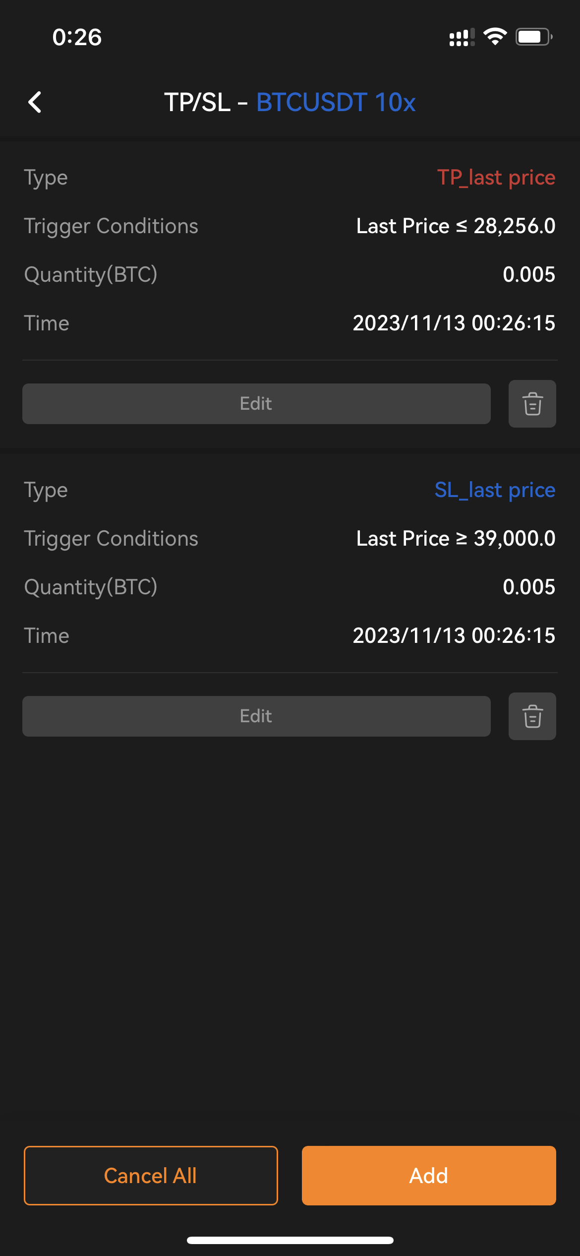The image size is (580, 1256).
Task: Tap the Wi-Fi icon in the status bar
Action: pyautogui.click(x=495, y=37)
